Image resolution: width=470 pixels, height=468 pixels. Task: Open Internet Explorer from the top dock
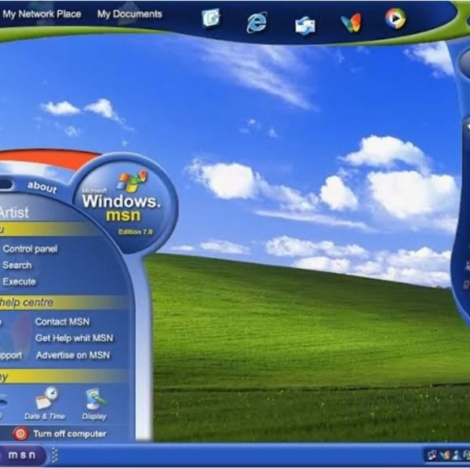(257, 22)
